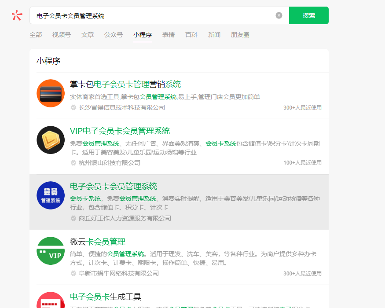This screenshot has width=385, height=308.
Task: Open the 电子会员卡会员管理系统 result title
Action: click(x=114, y=186)
